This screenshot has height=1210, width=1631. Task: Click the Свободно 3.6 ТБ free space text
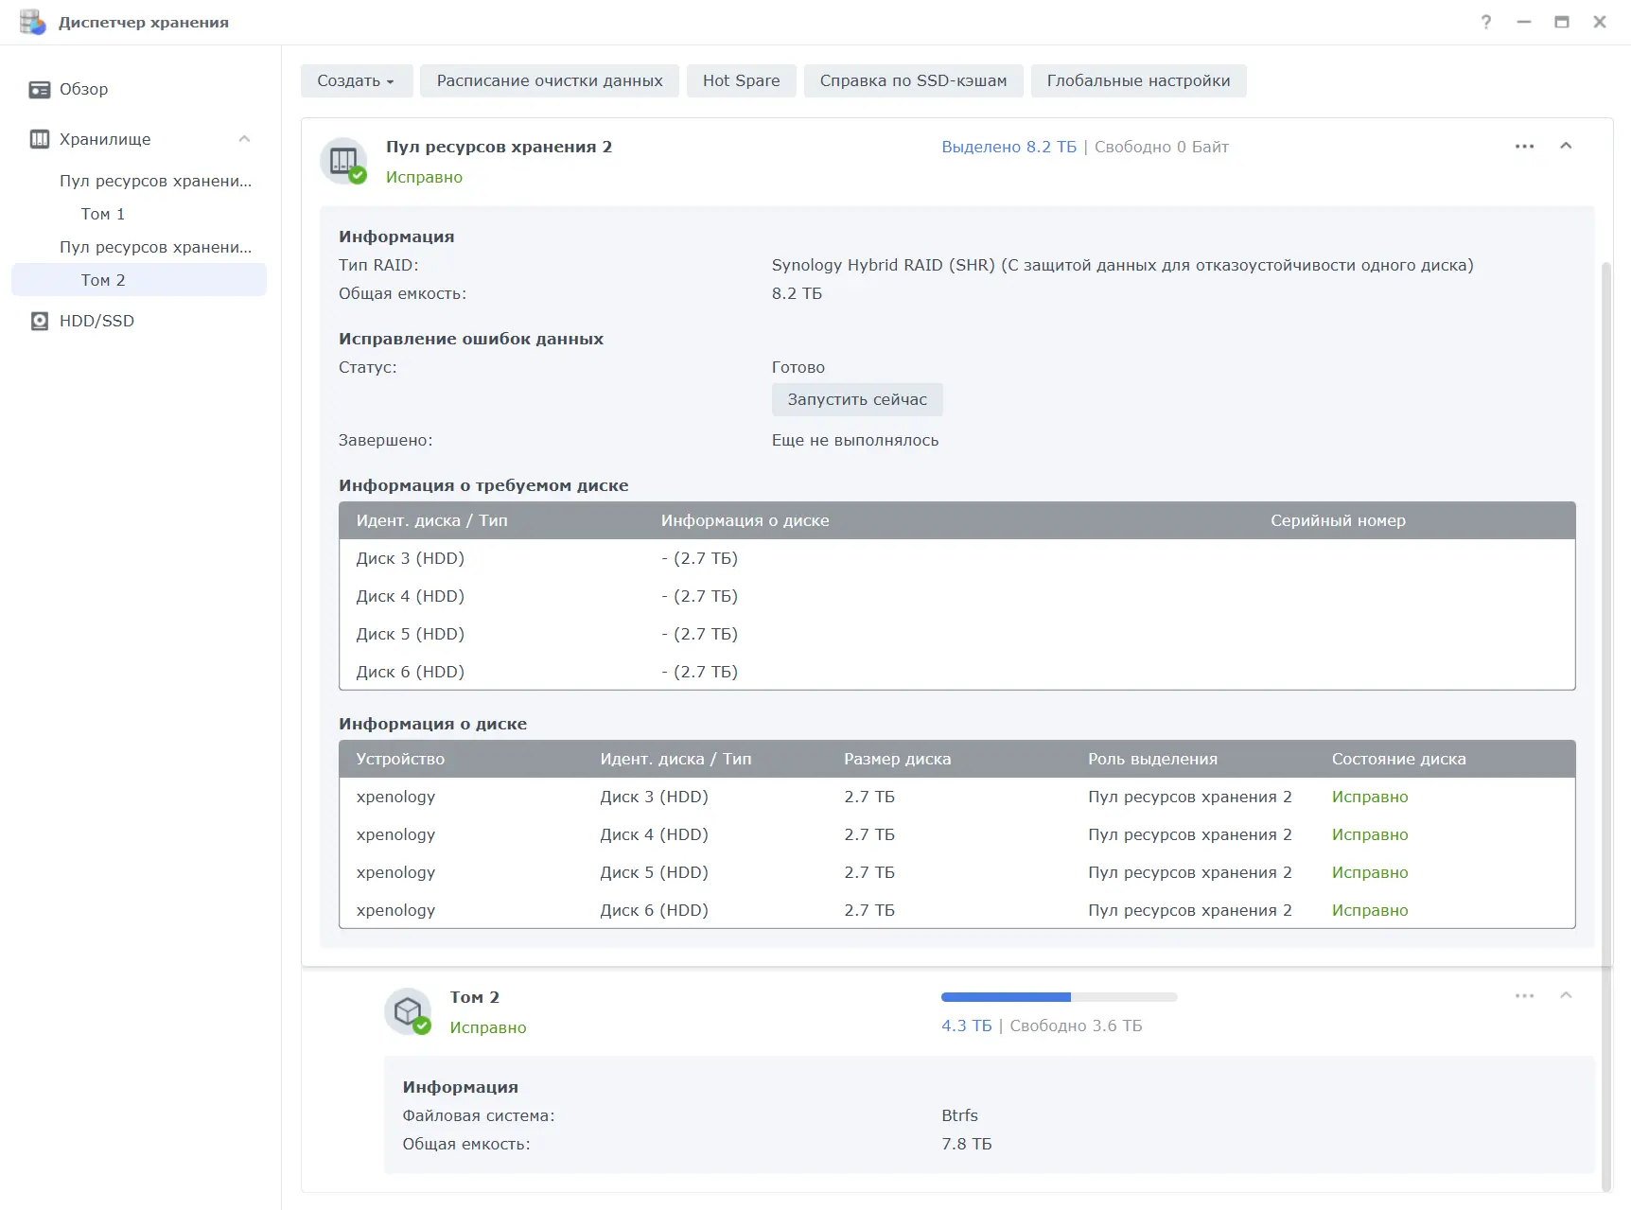click(1076, 1026)
